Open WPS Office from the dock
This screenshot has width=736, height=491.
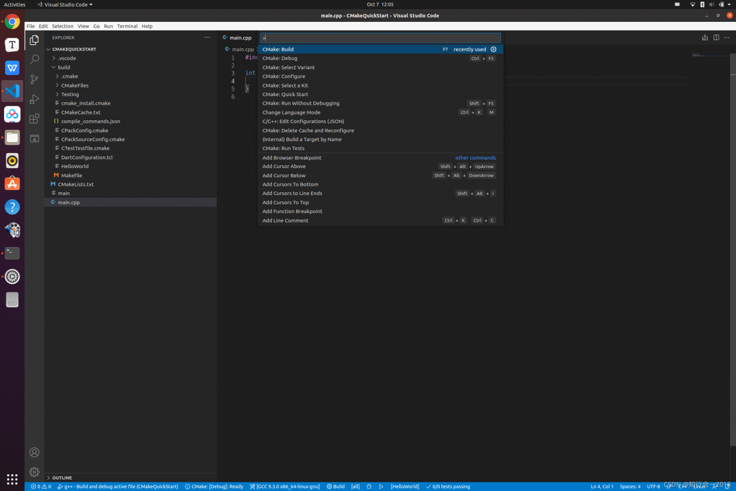(12, 68)
